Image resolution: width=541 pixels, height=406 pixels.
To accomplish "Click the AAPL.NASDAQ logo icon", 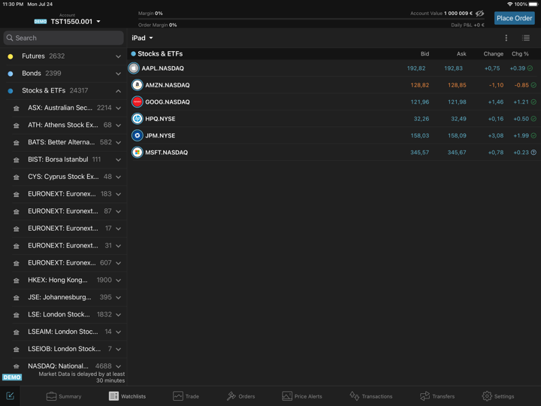I will coord(134,68).
